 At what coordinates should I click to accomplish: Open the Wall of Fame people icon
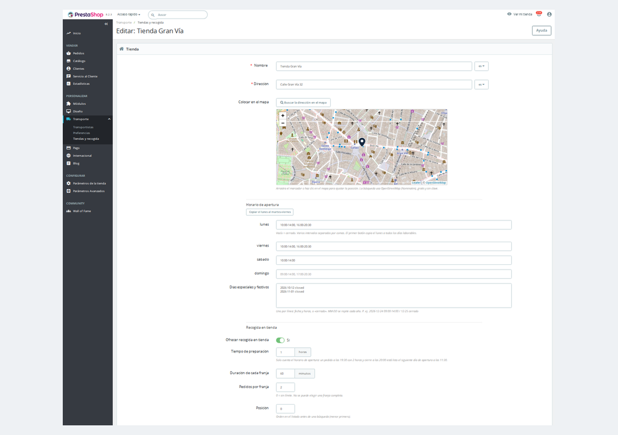point(68,211)
